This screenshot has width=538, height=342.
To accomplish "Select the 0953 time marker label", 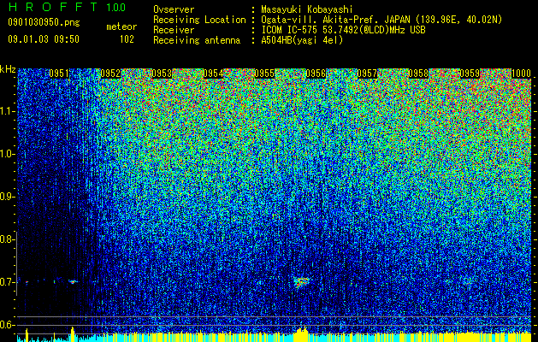I will pos(162,74).
